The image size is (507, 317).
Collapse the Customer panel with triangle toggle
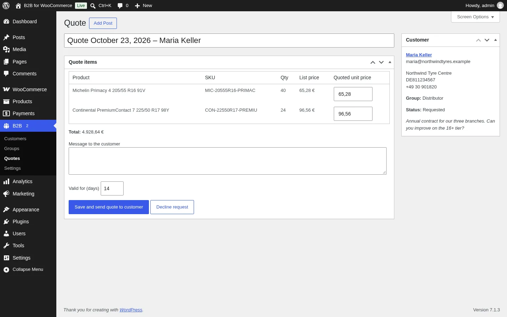pos(495,40)
